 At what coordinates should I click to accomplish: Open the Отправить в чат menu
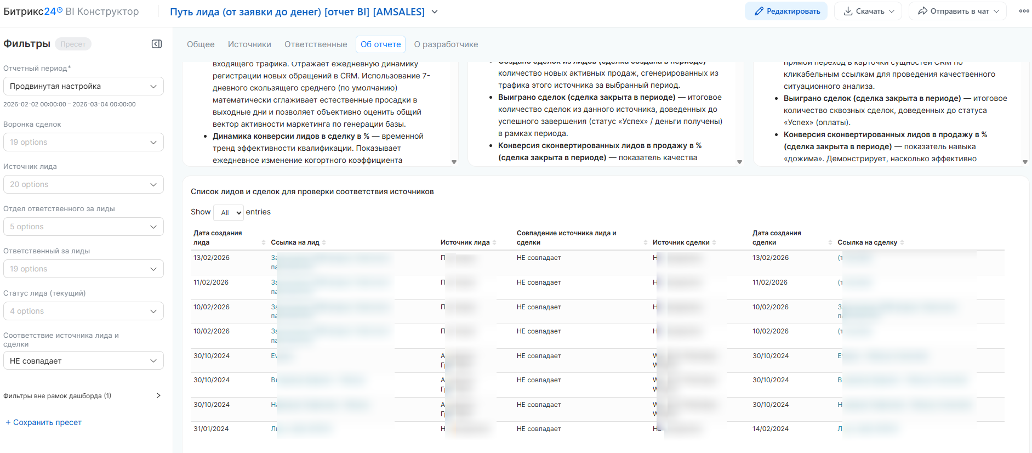pos(957,11)
